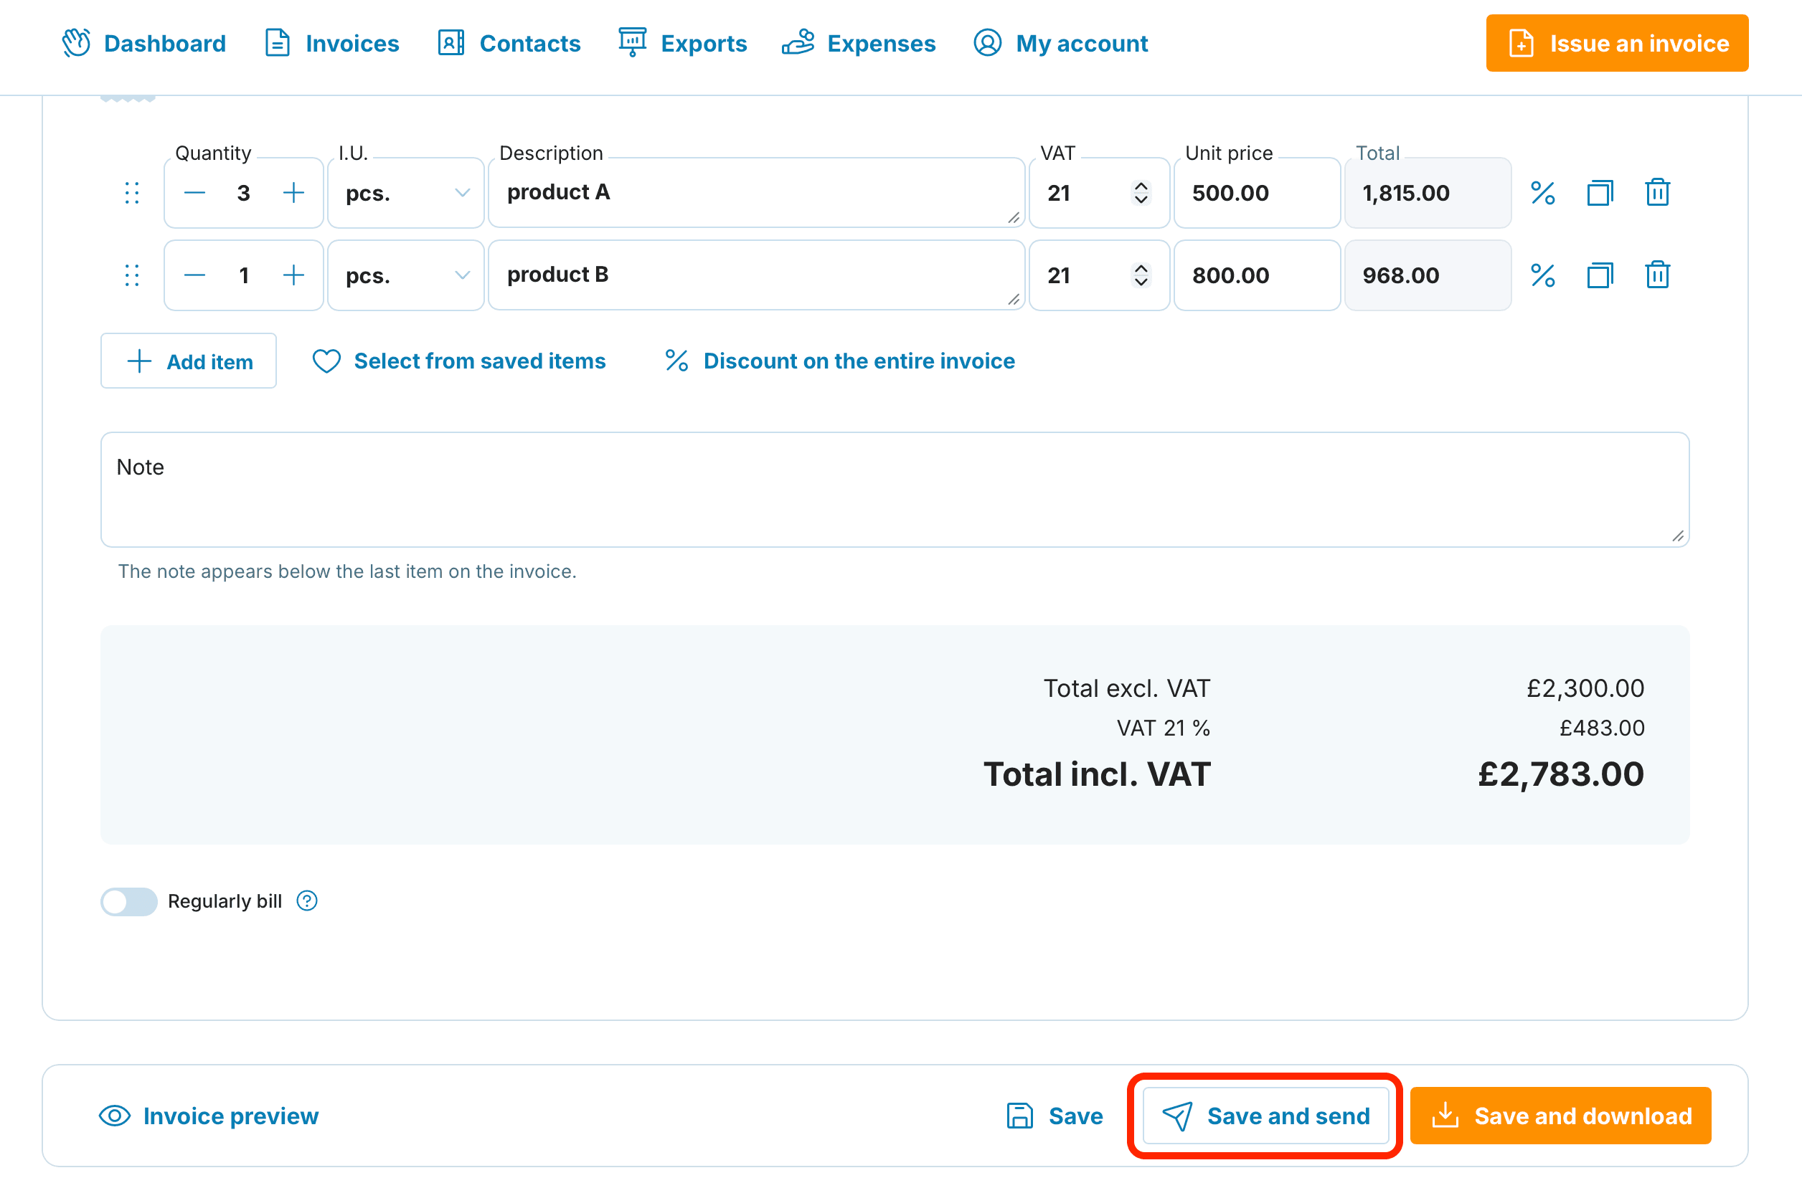Adjust VAT spinner arrows for product B
Image resolution: width=1802 pixels, height=1183 pixels.
1141,275
